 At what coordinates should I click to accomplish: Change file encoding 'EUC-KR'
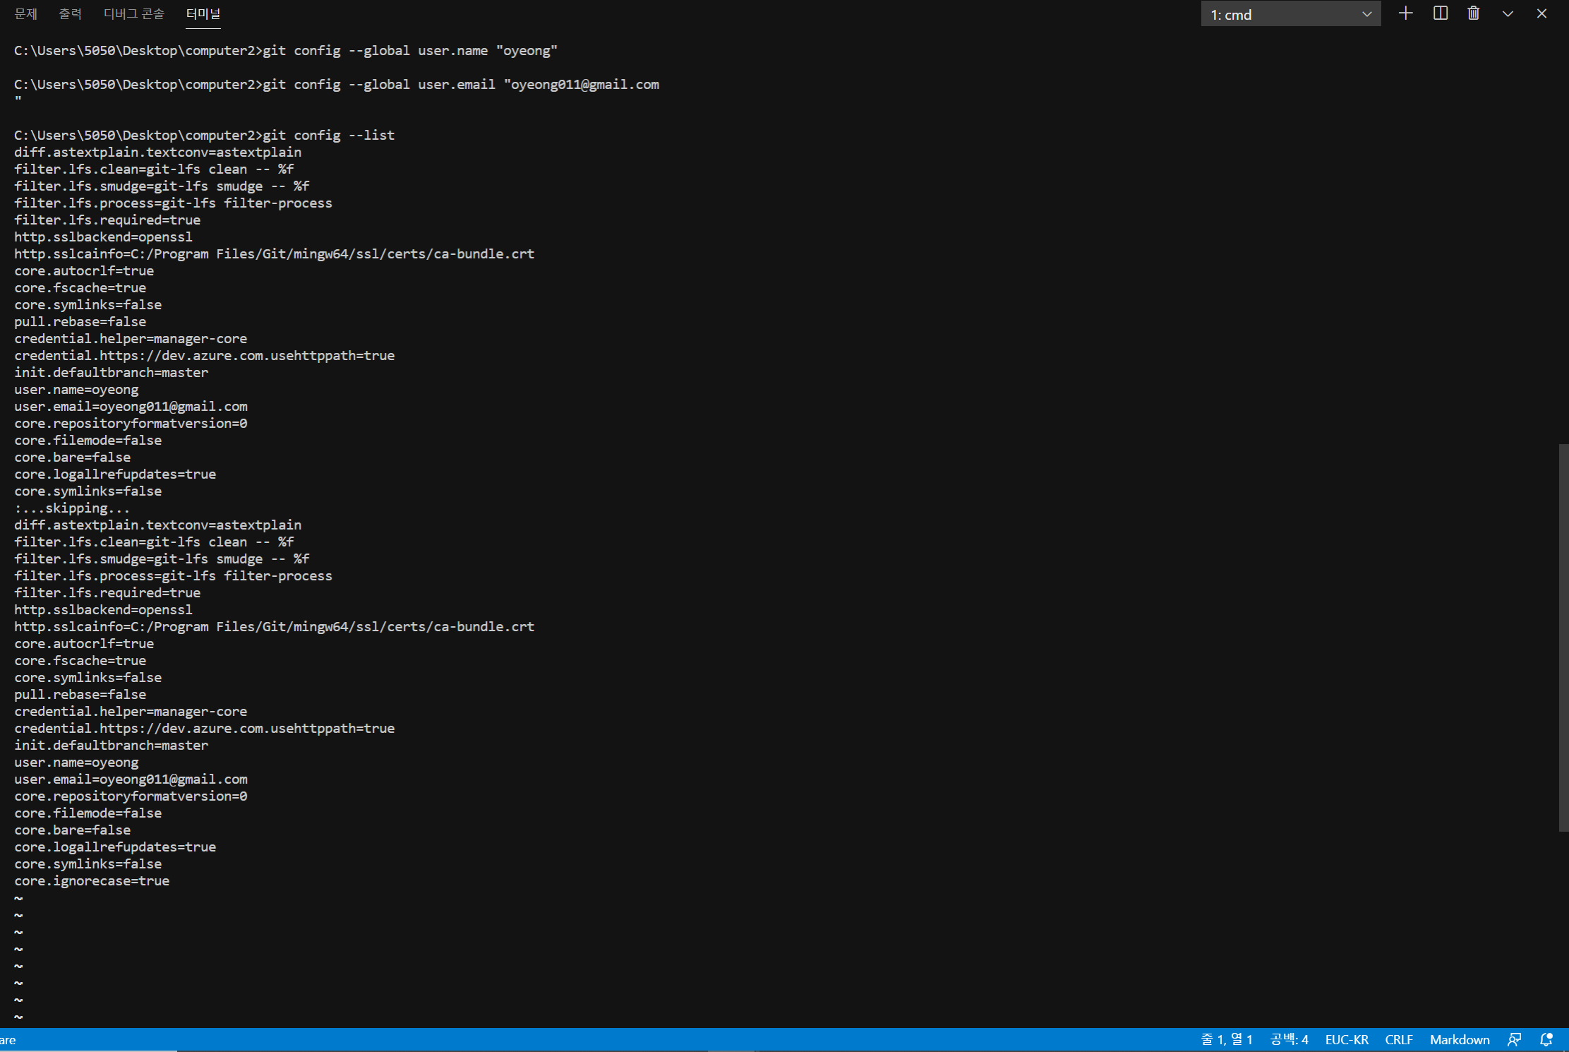point(1347,1039)
